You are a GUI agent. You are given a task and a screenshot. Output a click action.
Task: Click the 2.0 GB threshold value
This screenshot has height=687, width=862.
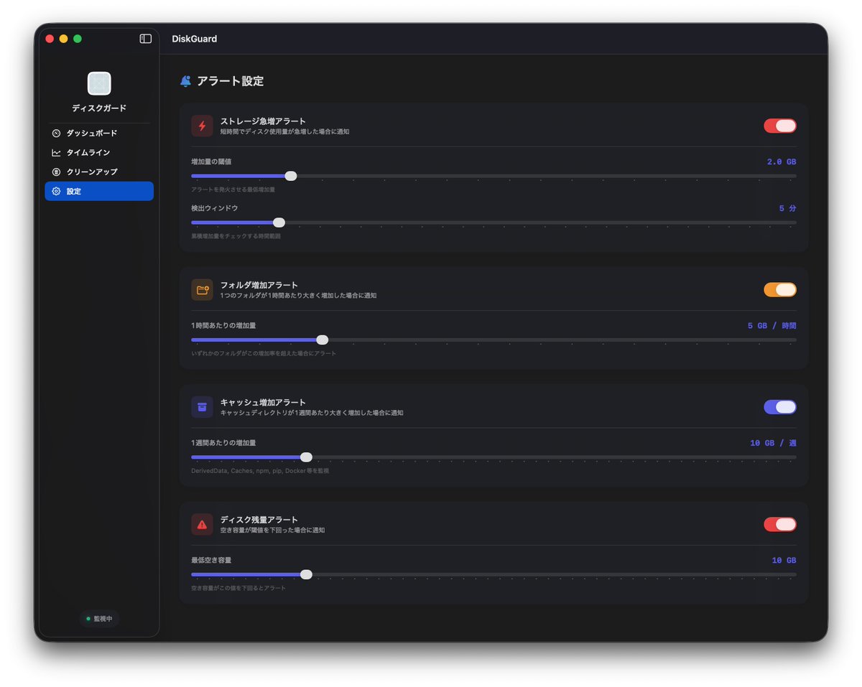[x=782, y=162]
